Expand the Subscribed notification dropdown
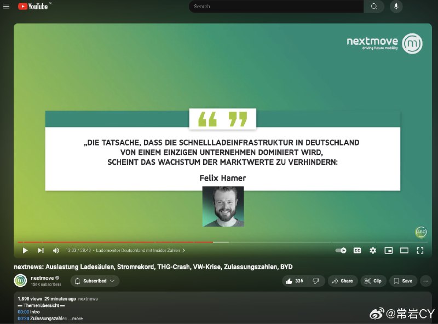 pyautogui.click(x=95, y=281)
